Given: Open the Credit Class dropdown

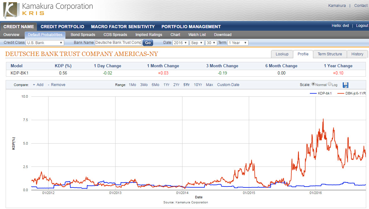Looking at the screenshot, I should (x=45, y=43).
